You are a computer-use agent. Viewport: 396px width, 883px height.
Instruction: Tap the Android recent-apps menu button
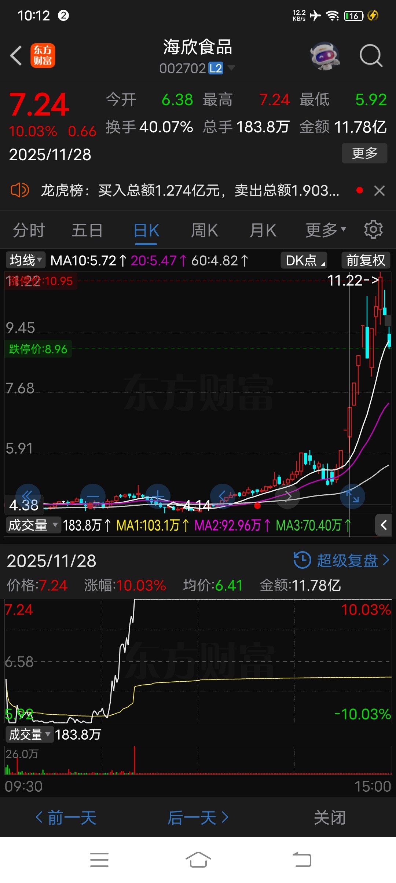(99, 860)
